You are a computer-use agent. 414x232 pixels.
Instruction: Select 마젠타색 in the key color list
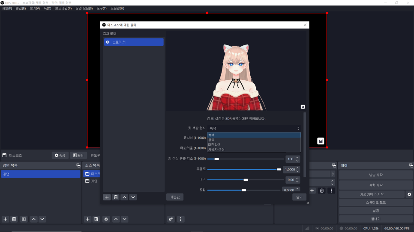[x=254, y=144]
